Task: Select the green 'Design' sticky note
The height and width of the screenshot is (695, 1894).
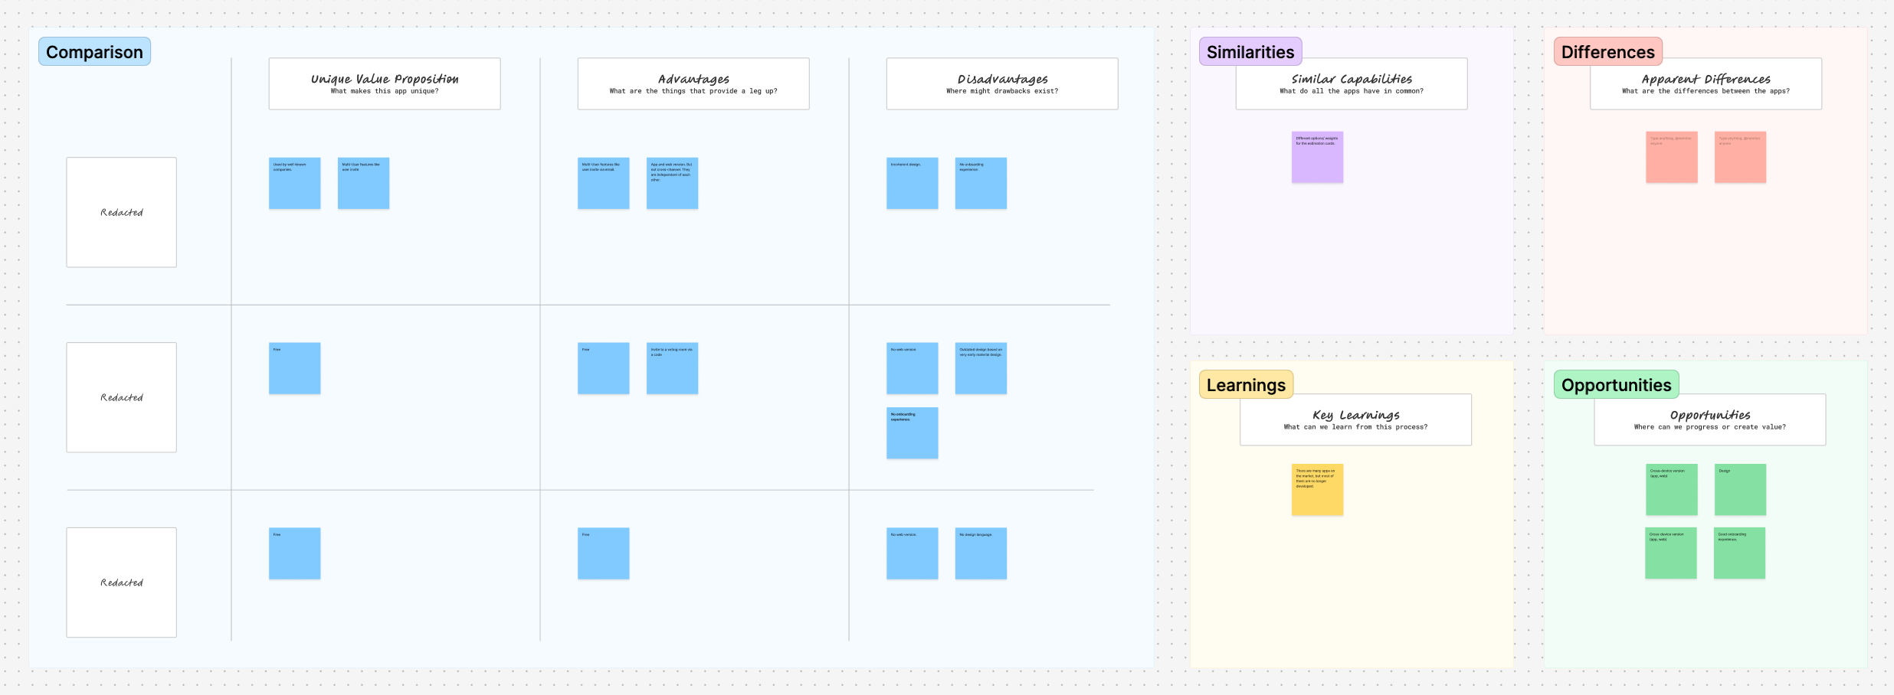Action: [x=1740, y=490]
